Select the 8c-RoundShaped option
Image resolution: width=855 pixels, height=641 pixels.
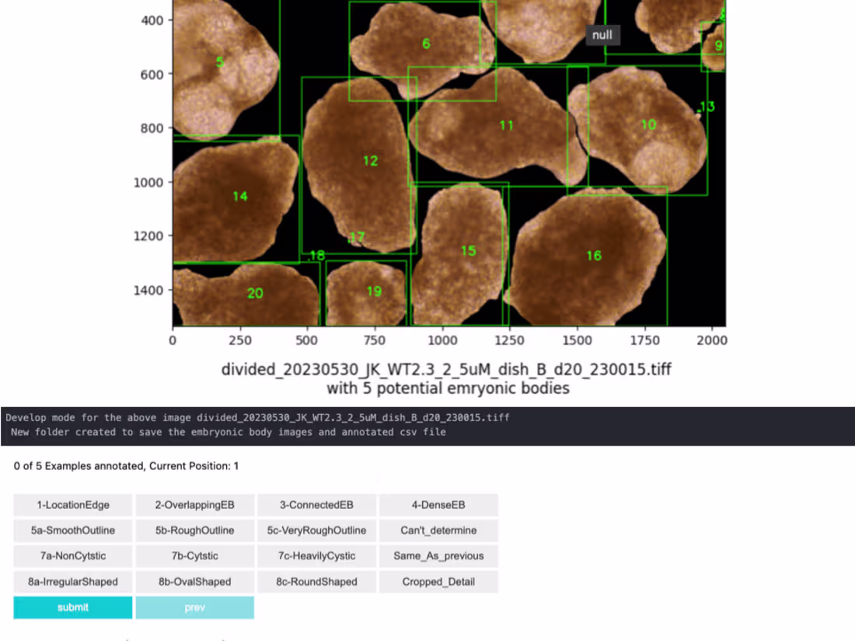pyautogui.click(x=316, y=582)
